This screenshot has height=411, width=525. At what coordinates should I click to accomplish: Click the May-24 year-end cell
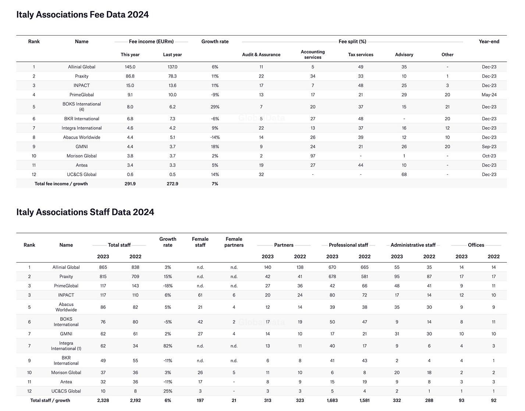tap(489, 95)
